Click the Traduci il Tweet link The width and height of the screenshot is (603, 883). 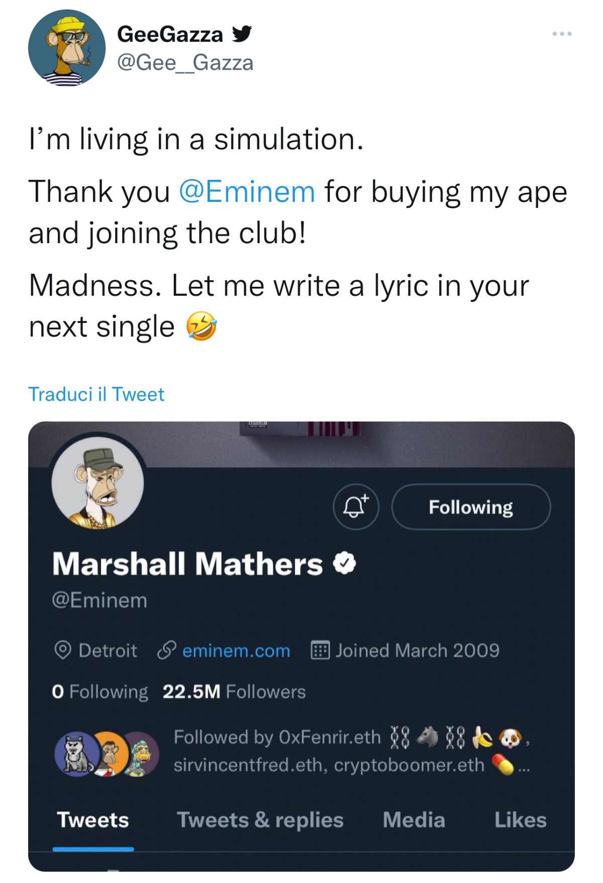click(x=96, y=394)
